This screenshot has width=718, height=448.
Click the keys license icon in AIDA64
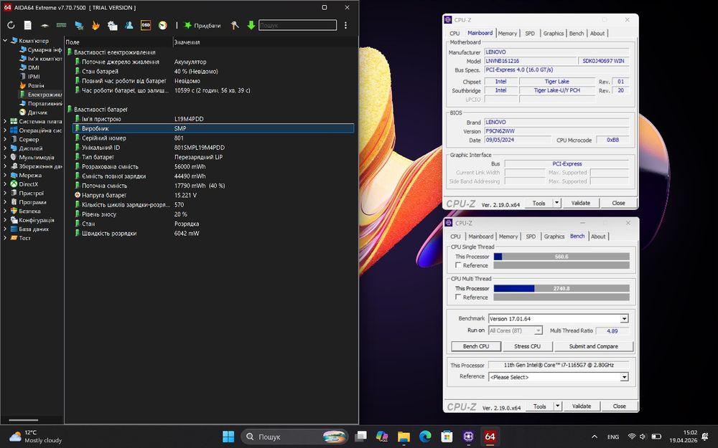pyautogui.click(x=235, y=26)
